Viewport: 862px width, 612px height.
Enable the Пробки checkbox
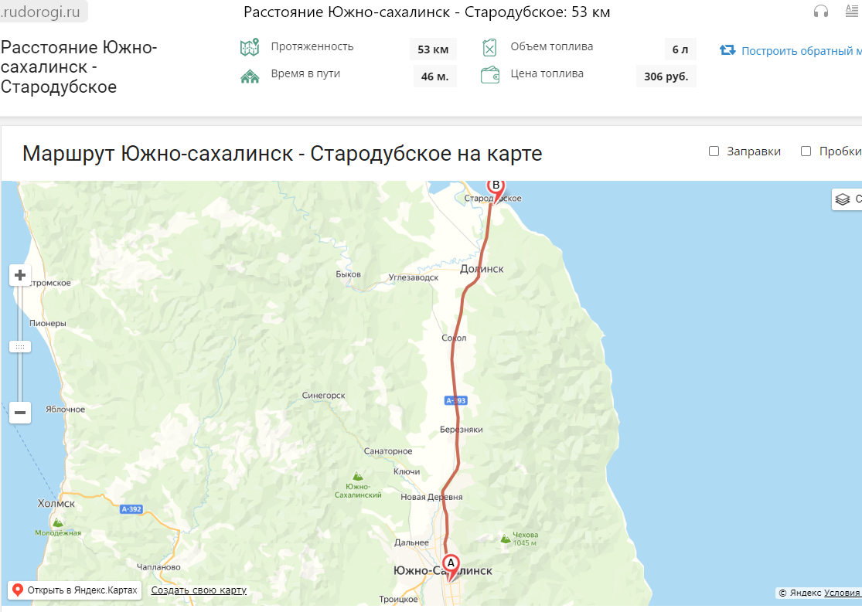(x=806, y=151)
